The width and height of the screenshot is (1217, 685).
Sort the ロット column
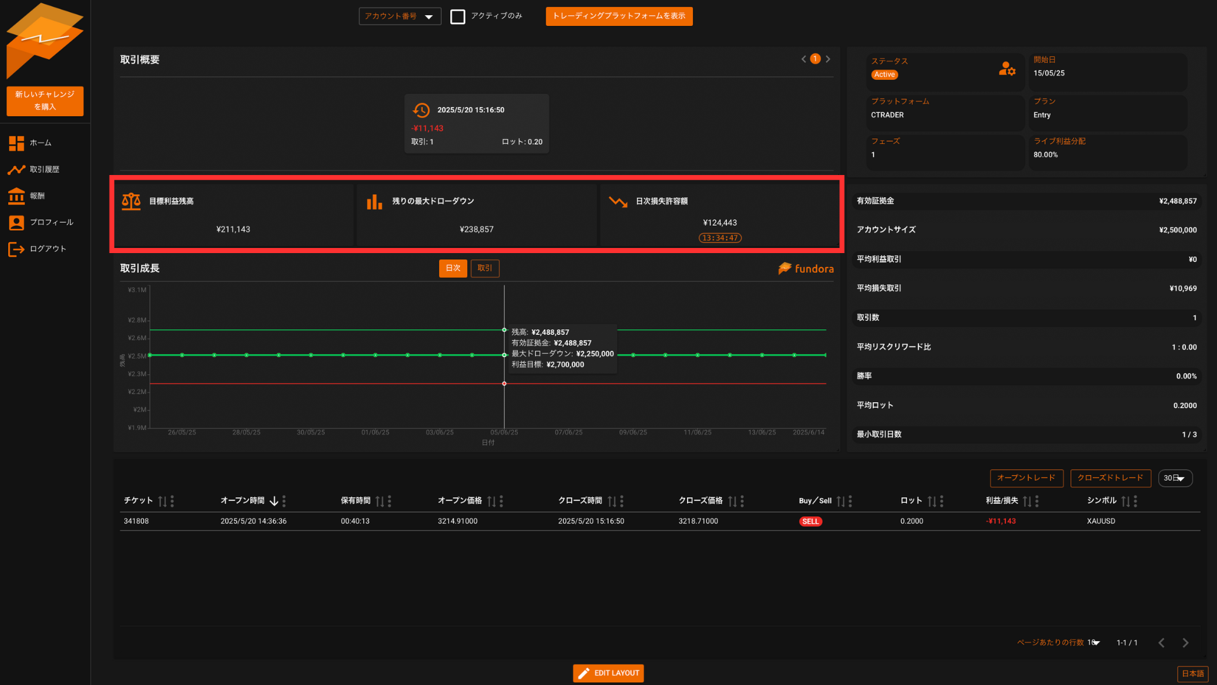[932, 501]
